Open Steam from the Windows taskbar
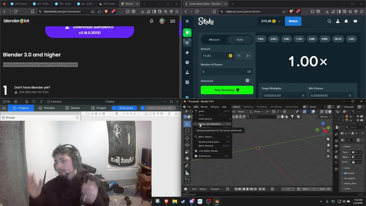Viewport: 366px width, 206px height. click(183, 201)
